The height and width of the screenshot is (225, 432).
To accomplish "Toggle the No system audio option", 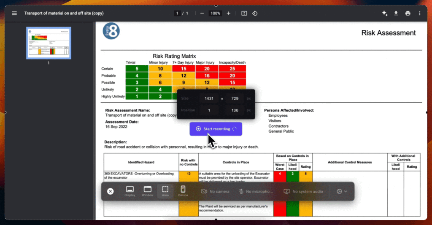I will (x=303, y=191).
